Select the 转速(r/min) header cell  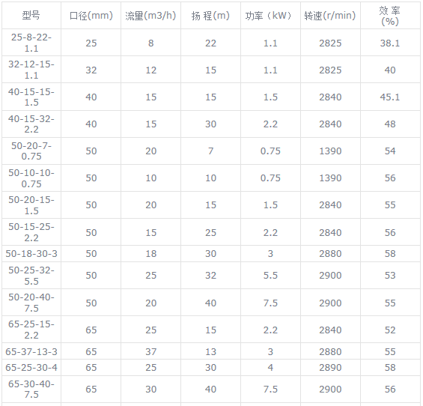[330, 16]
